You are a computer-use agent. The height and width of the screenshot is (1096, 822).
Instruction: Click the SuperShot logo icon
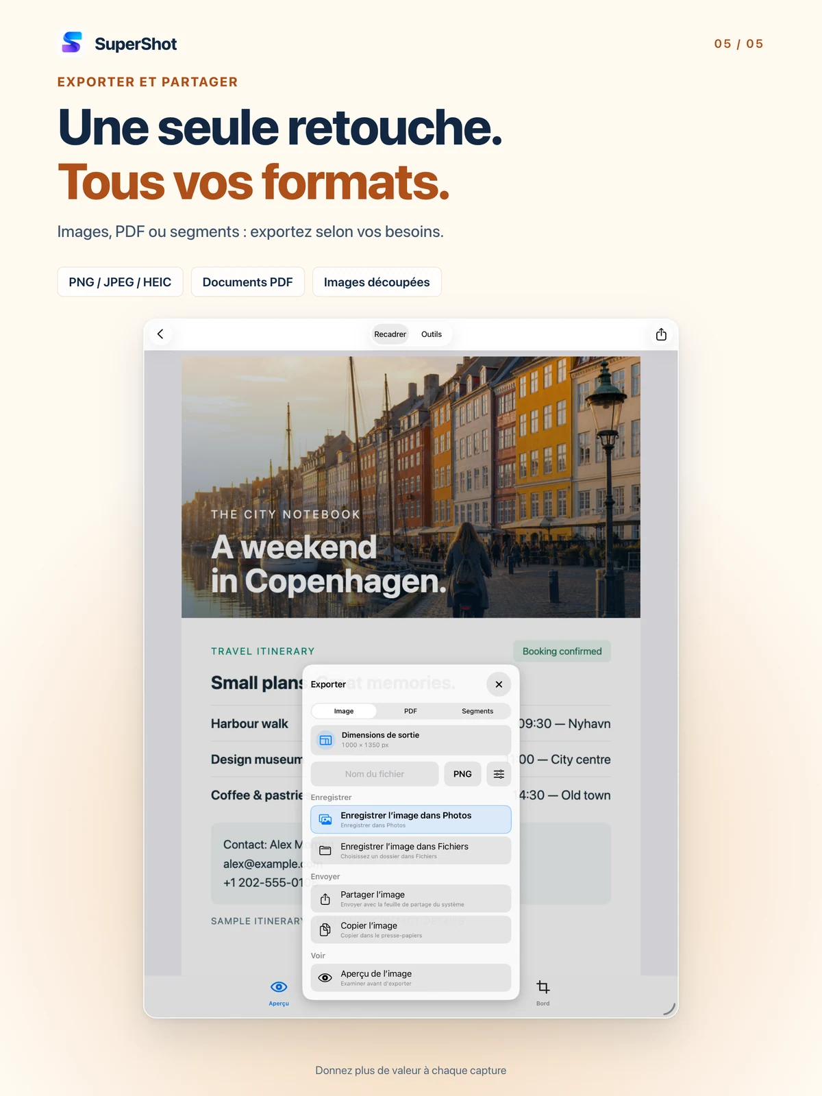pos(72,42)
